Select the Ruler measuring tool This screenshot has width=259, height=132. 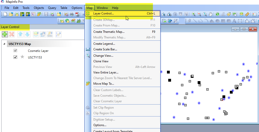[x=247, y=14]
